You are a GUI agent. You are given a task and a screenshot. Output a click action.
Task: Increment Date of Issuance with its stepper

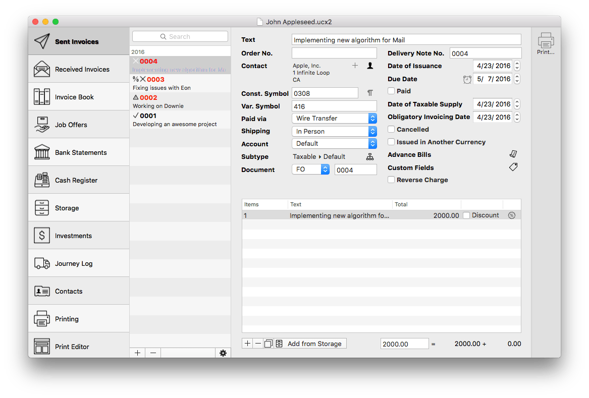[x=516, y=64]
